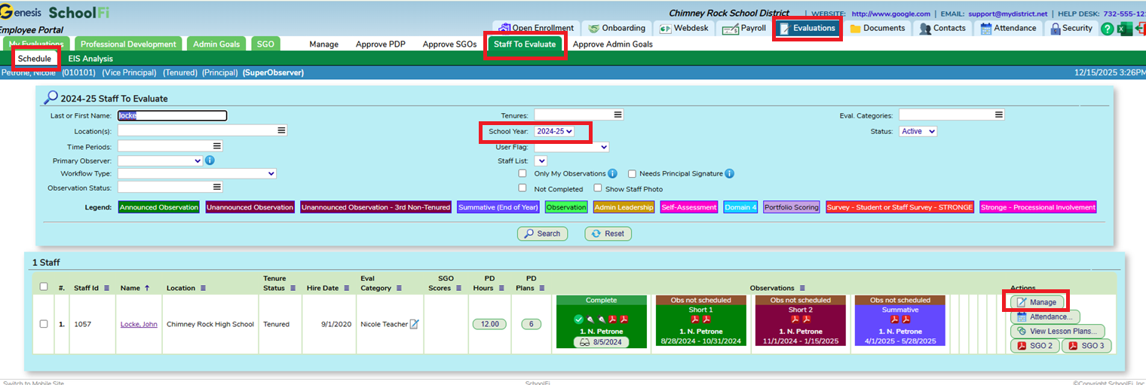The height and width of the screenshot is (385, 1146).
Task: Select the Approve SGOs menu item
Action: coord(449,44)
